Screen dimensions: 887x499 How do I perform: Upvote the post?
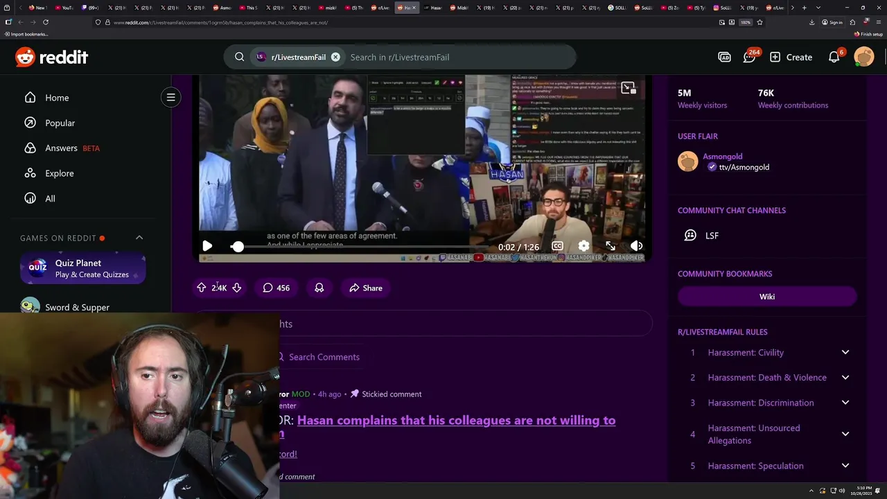pos(201,288)
